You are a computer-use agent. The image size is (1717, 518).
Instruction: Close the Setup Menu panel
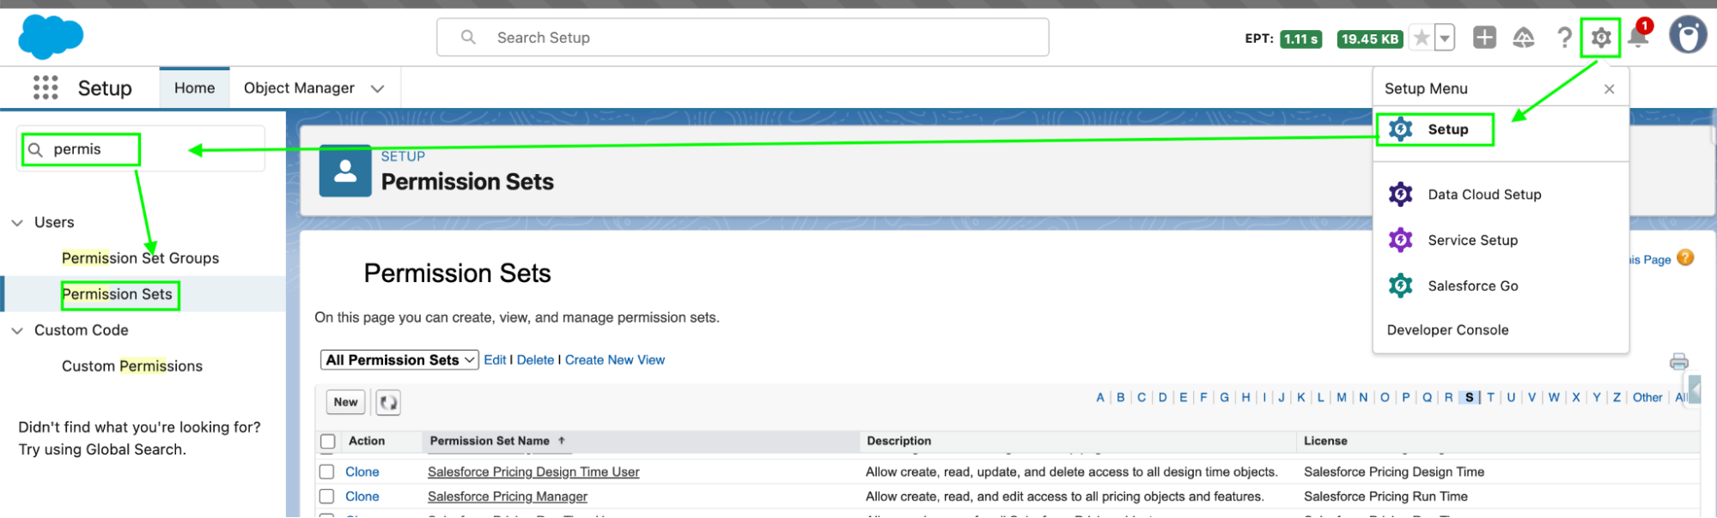coord(1609,89)
